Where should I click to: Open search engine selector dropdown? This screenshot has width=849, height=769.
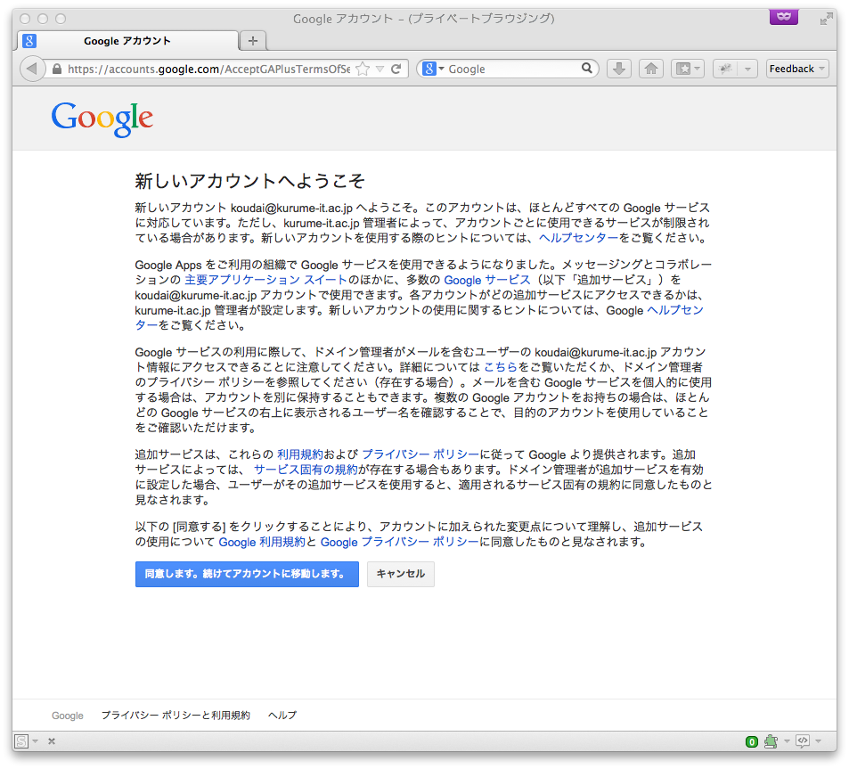tap(433, 69)
